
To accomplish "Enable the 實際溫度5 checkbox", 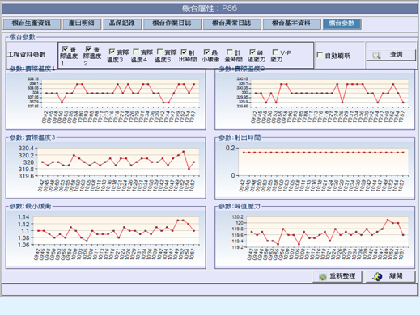I will pyautogui.click(x=159, y=52).
